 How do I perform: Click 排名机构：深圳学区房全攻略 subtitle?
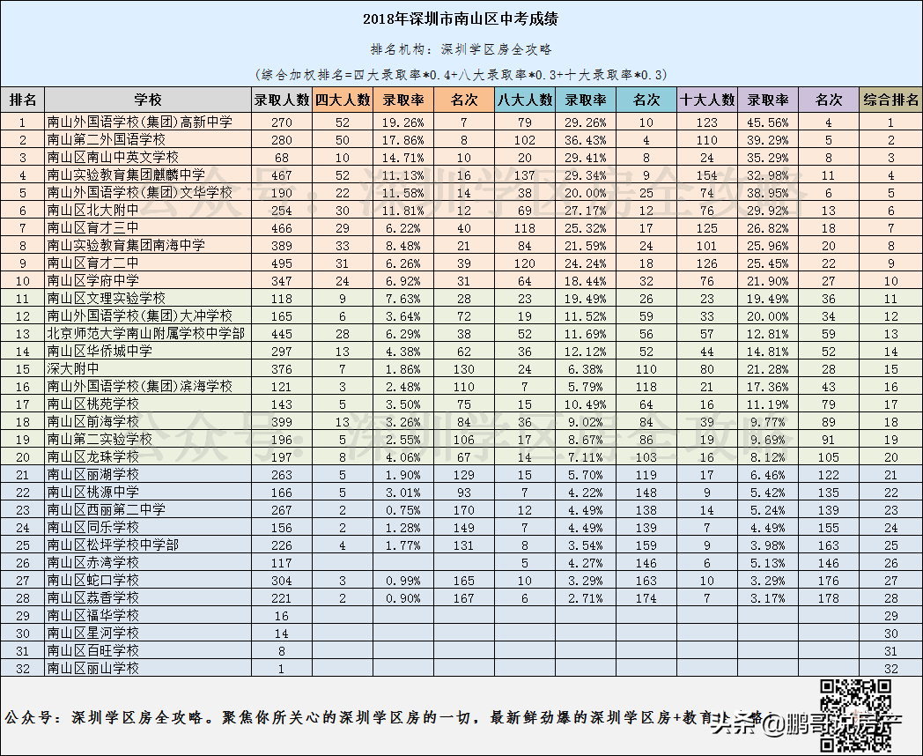tap(461, 49)
